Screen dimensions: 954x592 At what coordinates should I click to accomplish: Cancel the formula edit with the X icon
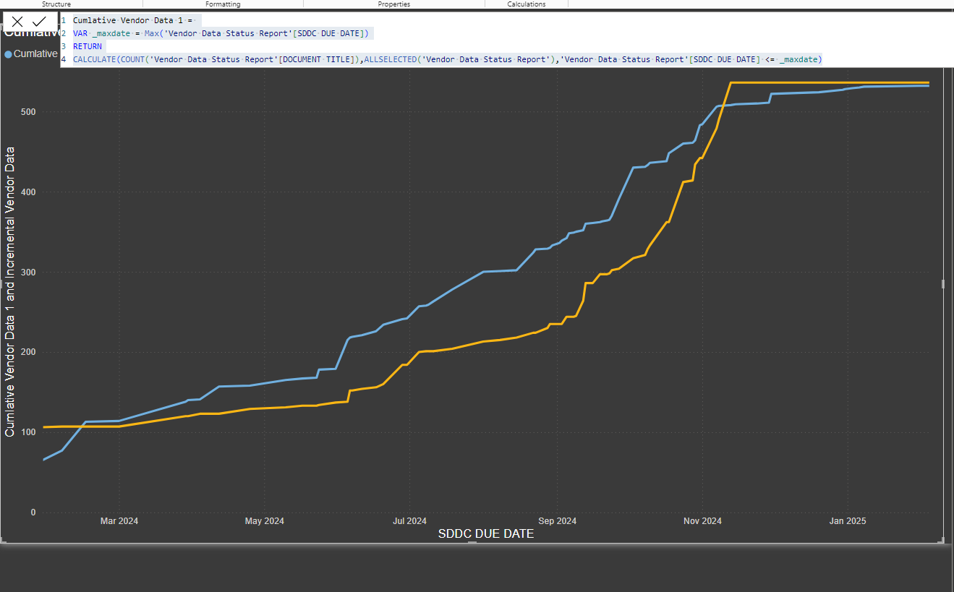[x=17, y=22]
